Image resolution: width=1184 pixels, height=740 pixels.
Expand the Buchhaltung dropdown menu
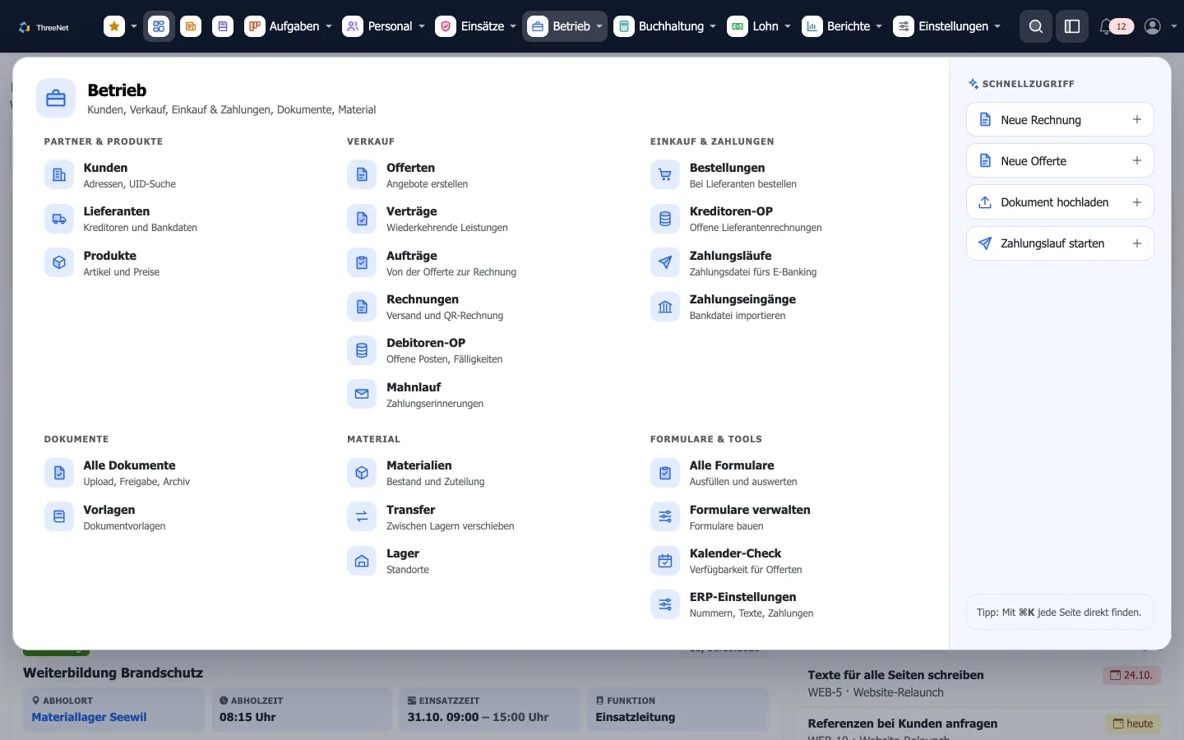665,26
